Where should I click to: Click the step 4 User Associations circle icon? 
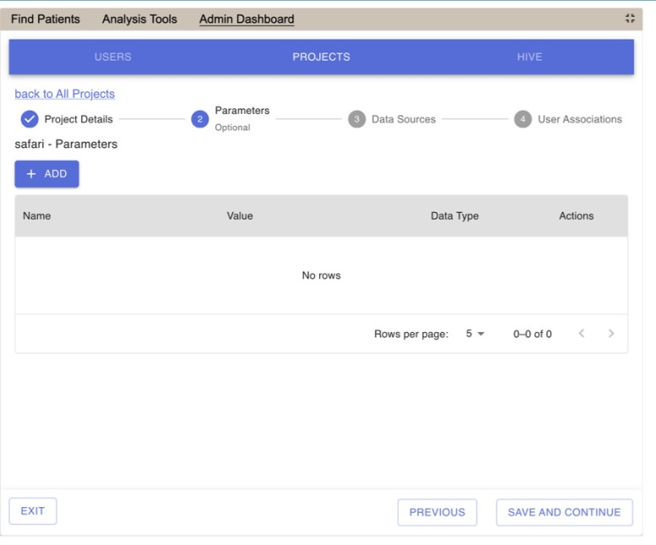click(x=523, y=119)
